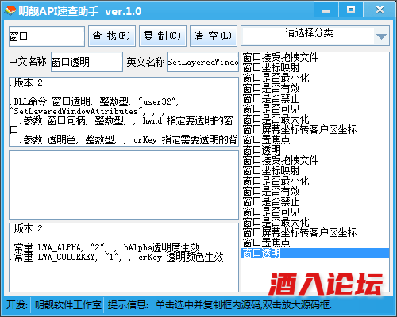This screenshot has width=397, height=317.
Task: Click the app book icon in title bar
Action: [10, 10]
